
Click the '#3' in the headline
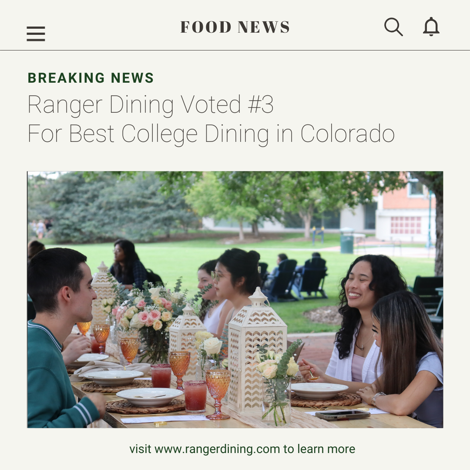261,104
